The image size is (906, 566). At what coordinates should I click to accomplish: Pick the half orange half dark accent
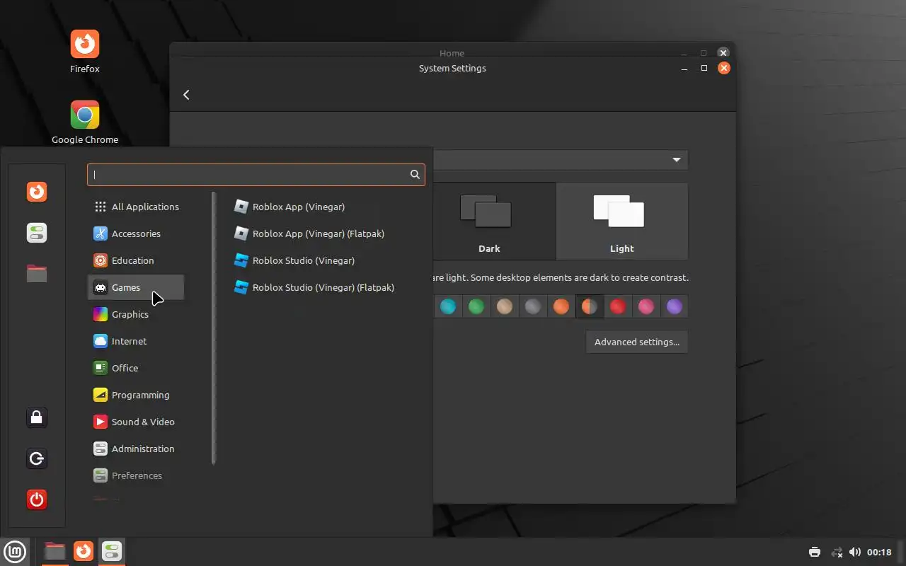tap(590, 306)
